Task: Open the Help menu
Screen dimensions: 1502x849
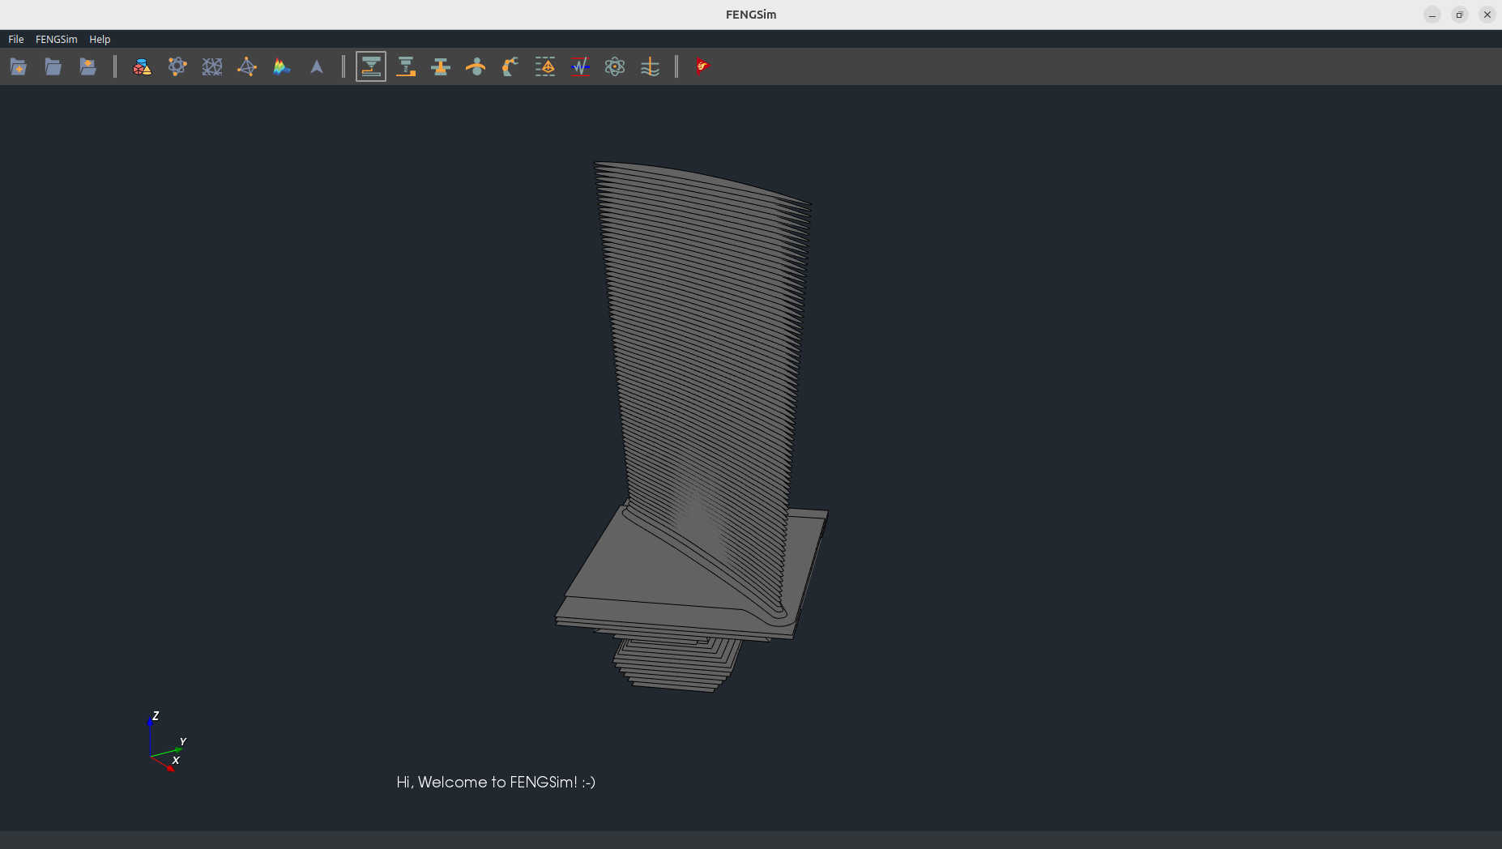Action: (x=100, y=39)
